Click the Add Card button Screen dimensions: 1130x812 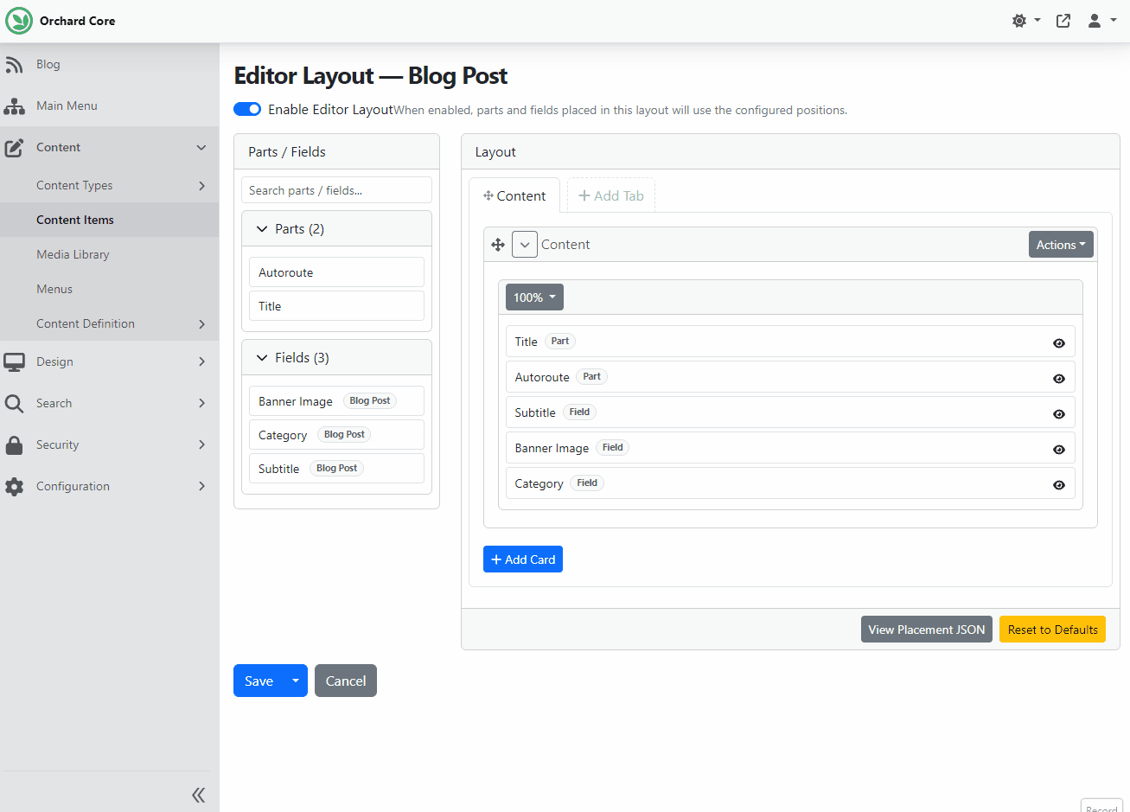point(523,559)
